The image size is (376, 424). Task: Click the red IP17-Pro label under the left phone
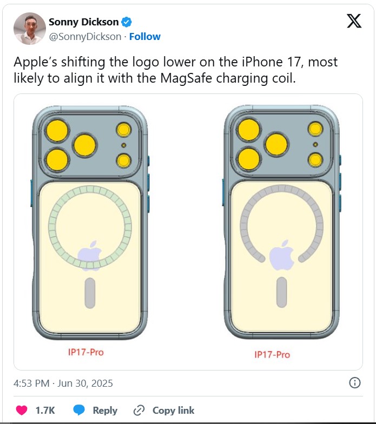point(85,353)
